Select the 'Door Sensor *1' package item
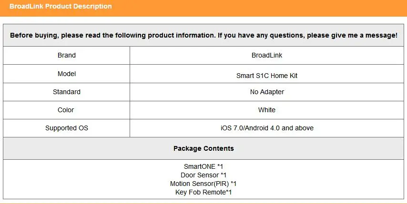This screenshot has height=204, width=407. click(203, 175)
